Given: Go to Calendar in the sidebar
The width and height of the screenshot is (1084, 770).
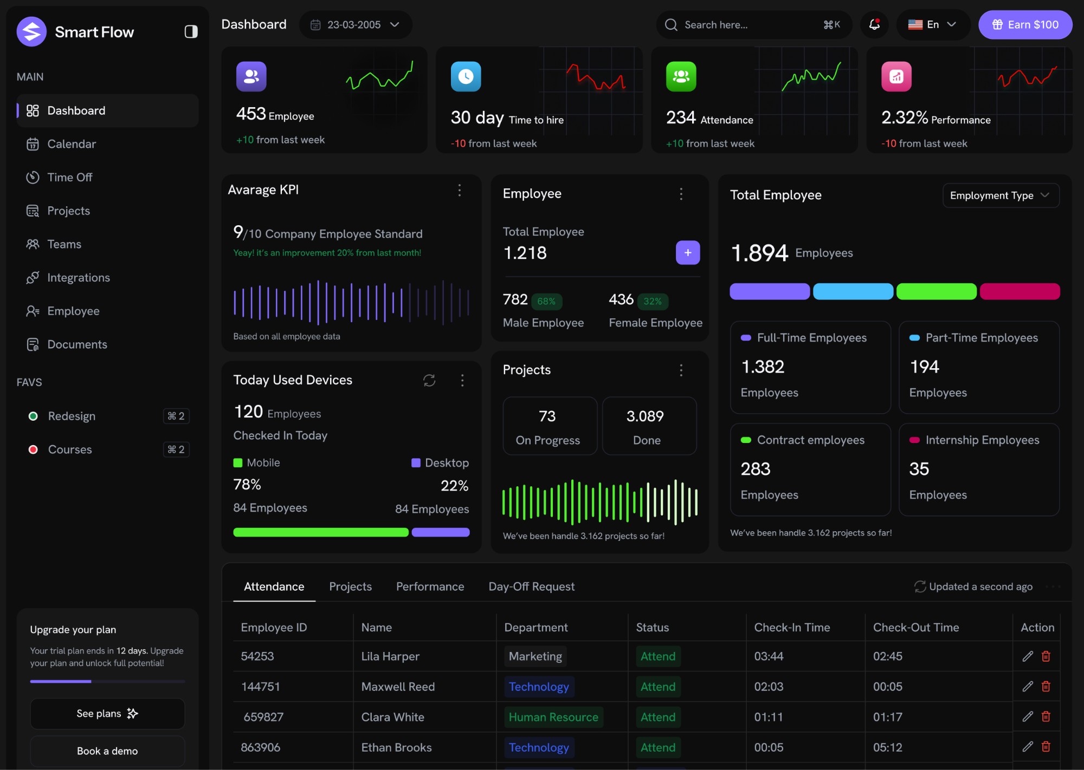Looking at the screenshot, I should pos(107,144).
